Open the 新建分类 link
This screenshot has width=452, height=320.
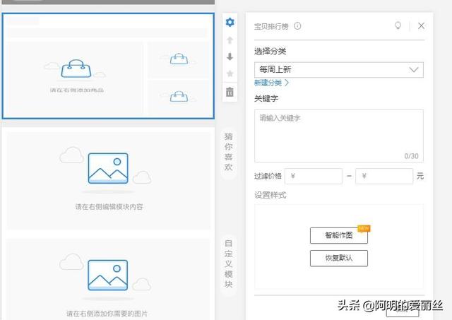(x=272, y=83)
